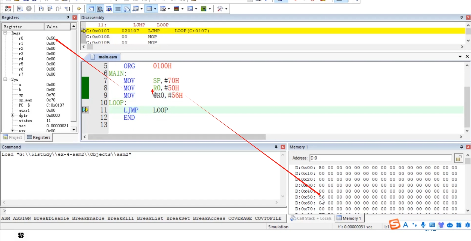Click the editor horizontal scrollbar thumb
Screen dimensions: 471x241
point(177,137)
